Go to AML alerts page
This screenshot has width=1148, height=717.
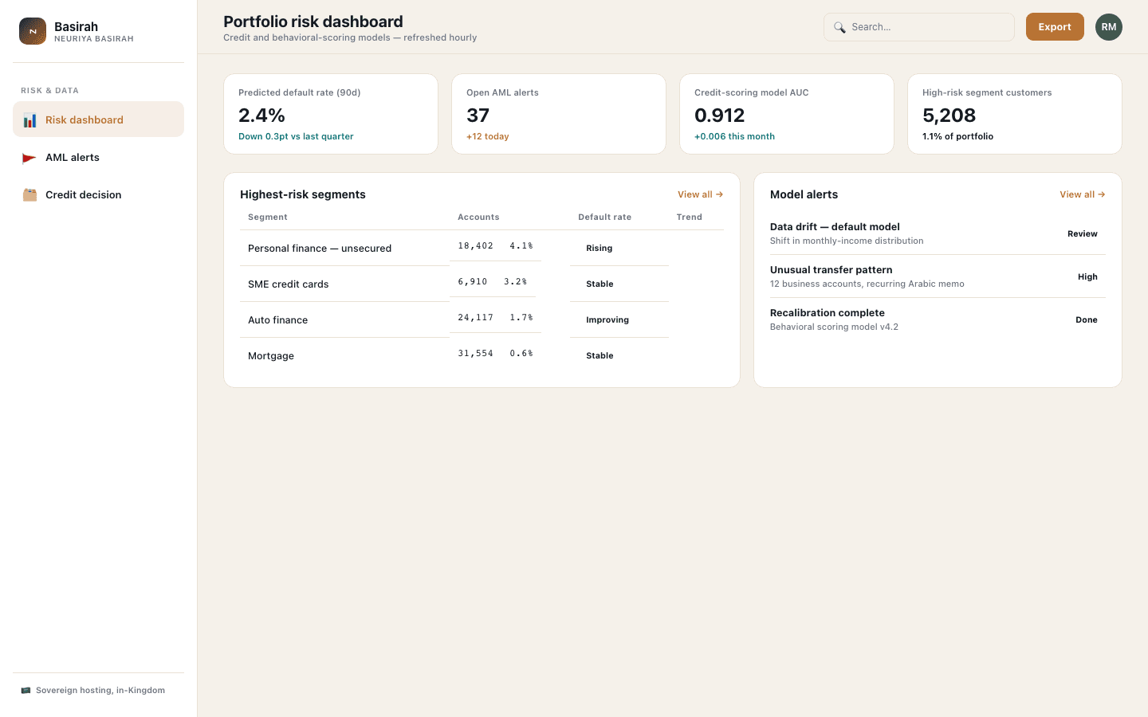[x=98, y=157]
